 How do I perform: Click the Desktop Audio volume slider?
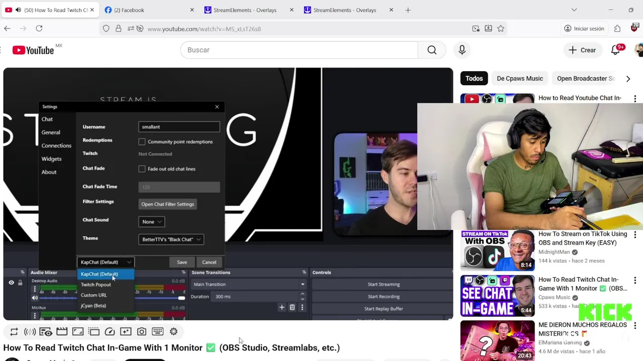coord(112,298)
